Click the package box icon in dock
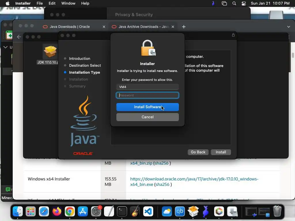This screenshot has width=295, height=221. click(193, 212)
